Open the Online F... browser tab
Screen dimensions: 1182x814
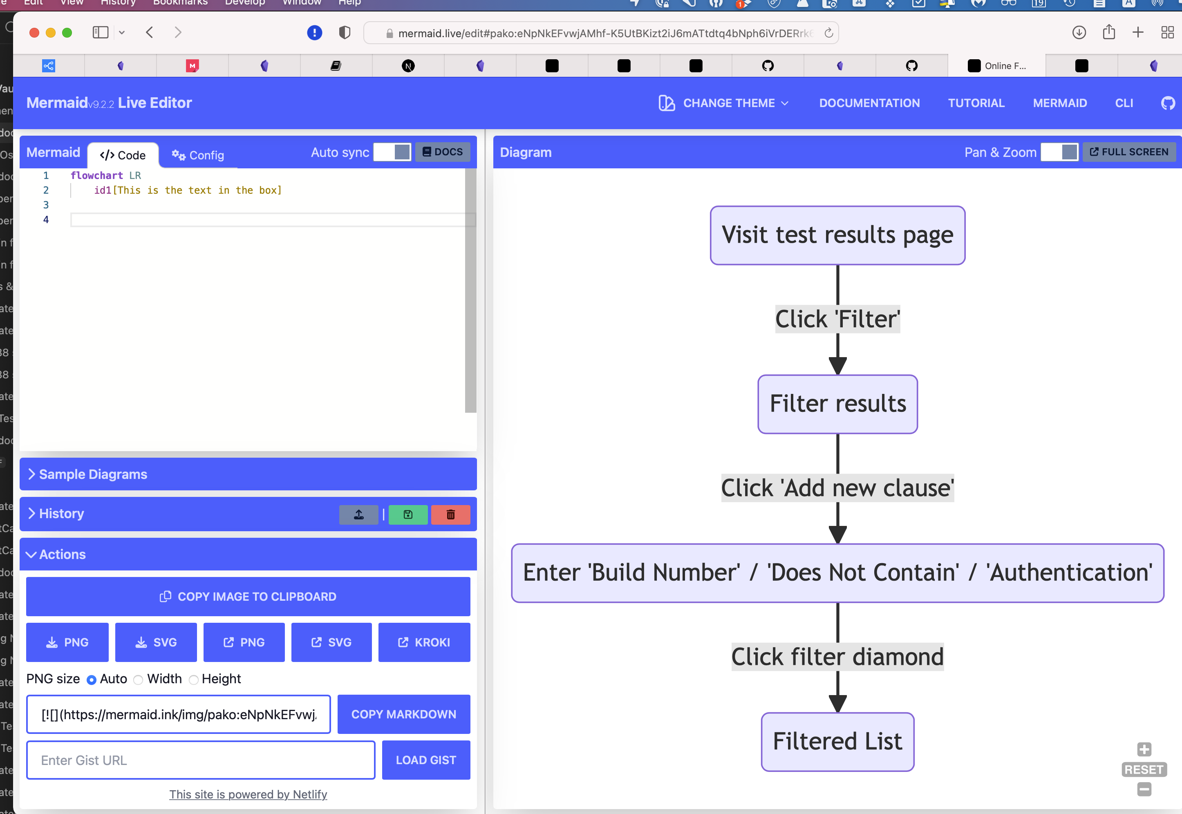[x=997, y=66]
